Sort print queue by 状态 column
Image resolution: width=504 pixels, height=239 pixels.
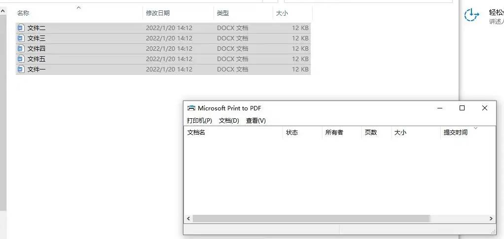coord(292,133)
